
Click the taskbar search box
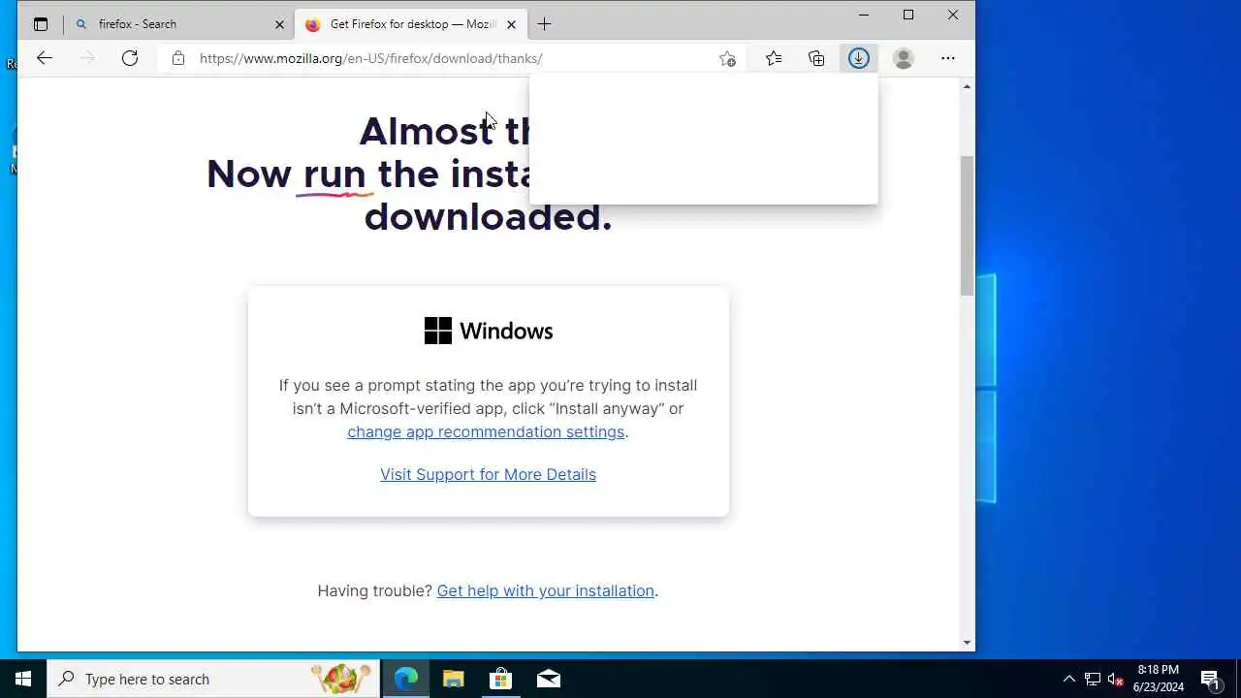click(213, 679)
